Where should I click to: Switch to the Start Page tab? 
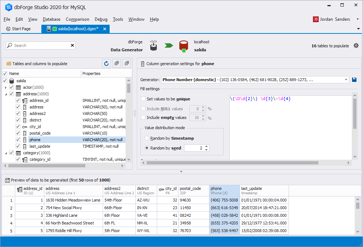pos(18,29)
